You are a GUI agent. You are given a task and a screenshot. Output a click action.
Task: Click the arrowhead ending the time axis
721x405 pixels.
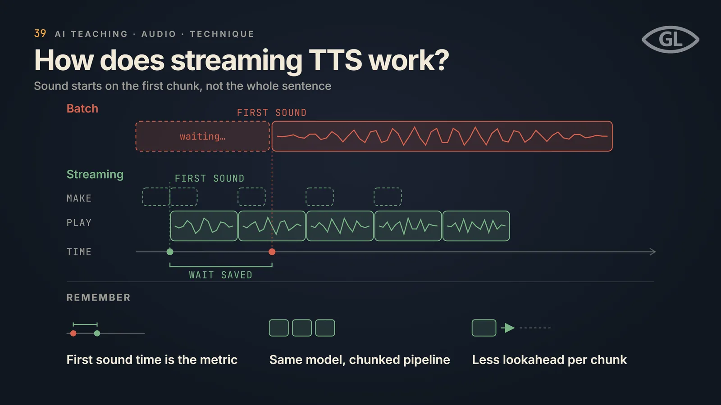(653, 252)
